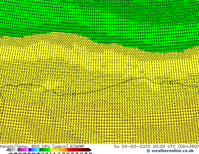
Task: Click the "Sa 29-03-2025 00:00 UTC (00+360)" date label
Action: point(156,146)
